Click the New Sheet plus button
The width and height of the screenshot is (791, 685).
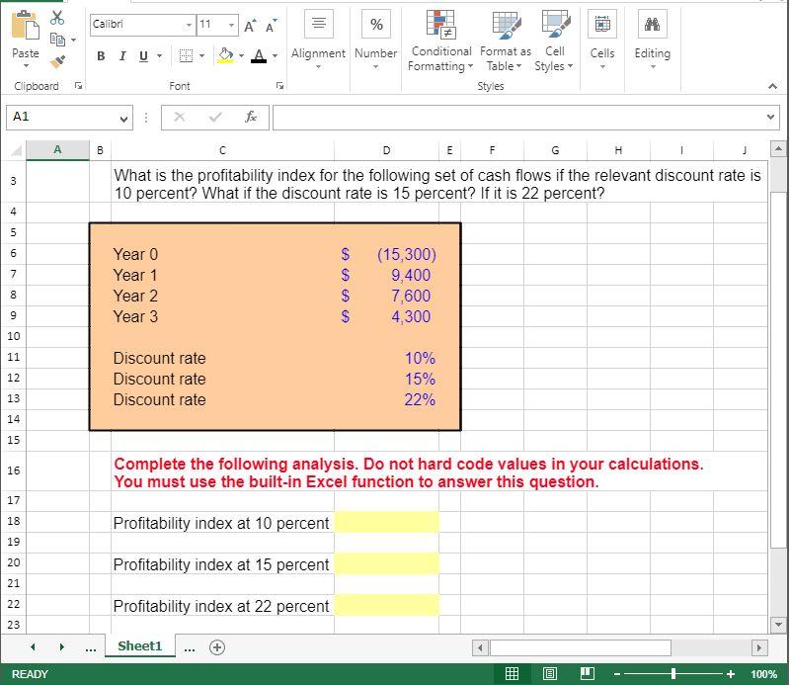pyautogui.click(x=216, y=645)
